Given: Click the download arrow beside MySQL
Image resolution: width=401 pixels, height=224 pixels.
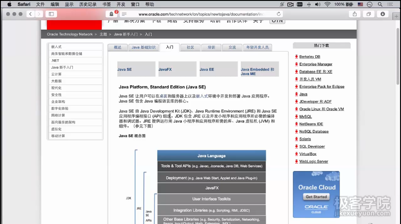Looking at the screenshot, I should click(x=296, y=116).
